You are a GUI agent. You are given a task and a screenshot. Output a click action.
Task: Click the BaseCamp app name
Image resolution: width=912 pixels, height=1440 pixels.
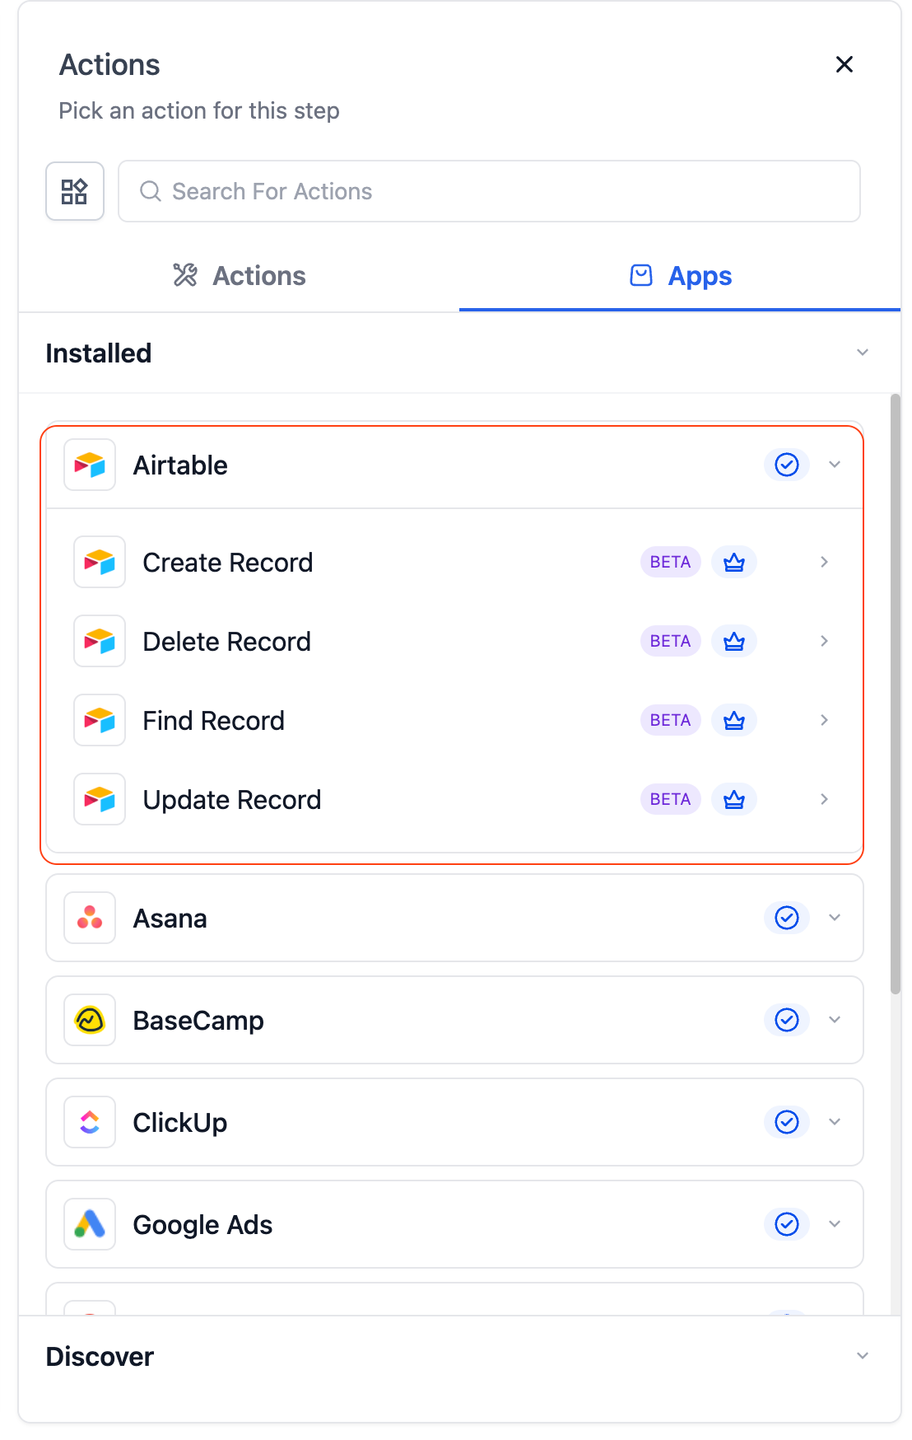point(198,1020)
